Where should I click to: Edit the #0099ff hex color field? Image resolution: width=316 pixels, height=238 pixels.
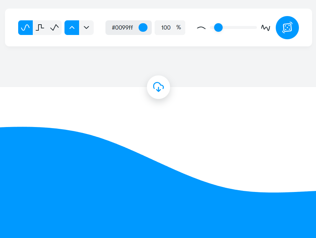[122, 28]
